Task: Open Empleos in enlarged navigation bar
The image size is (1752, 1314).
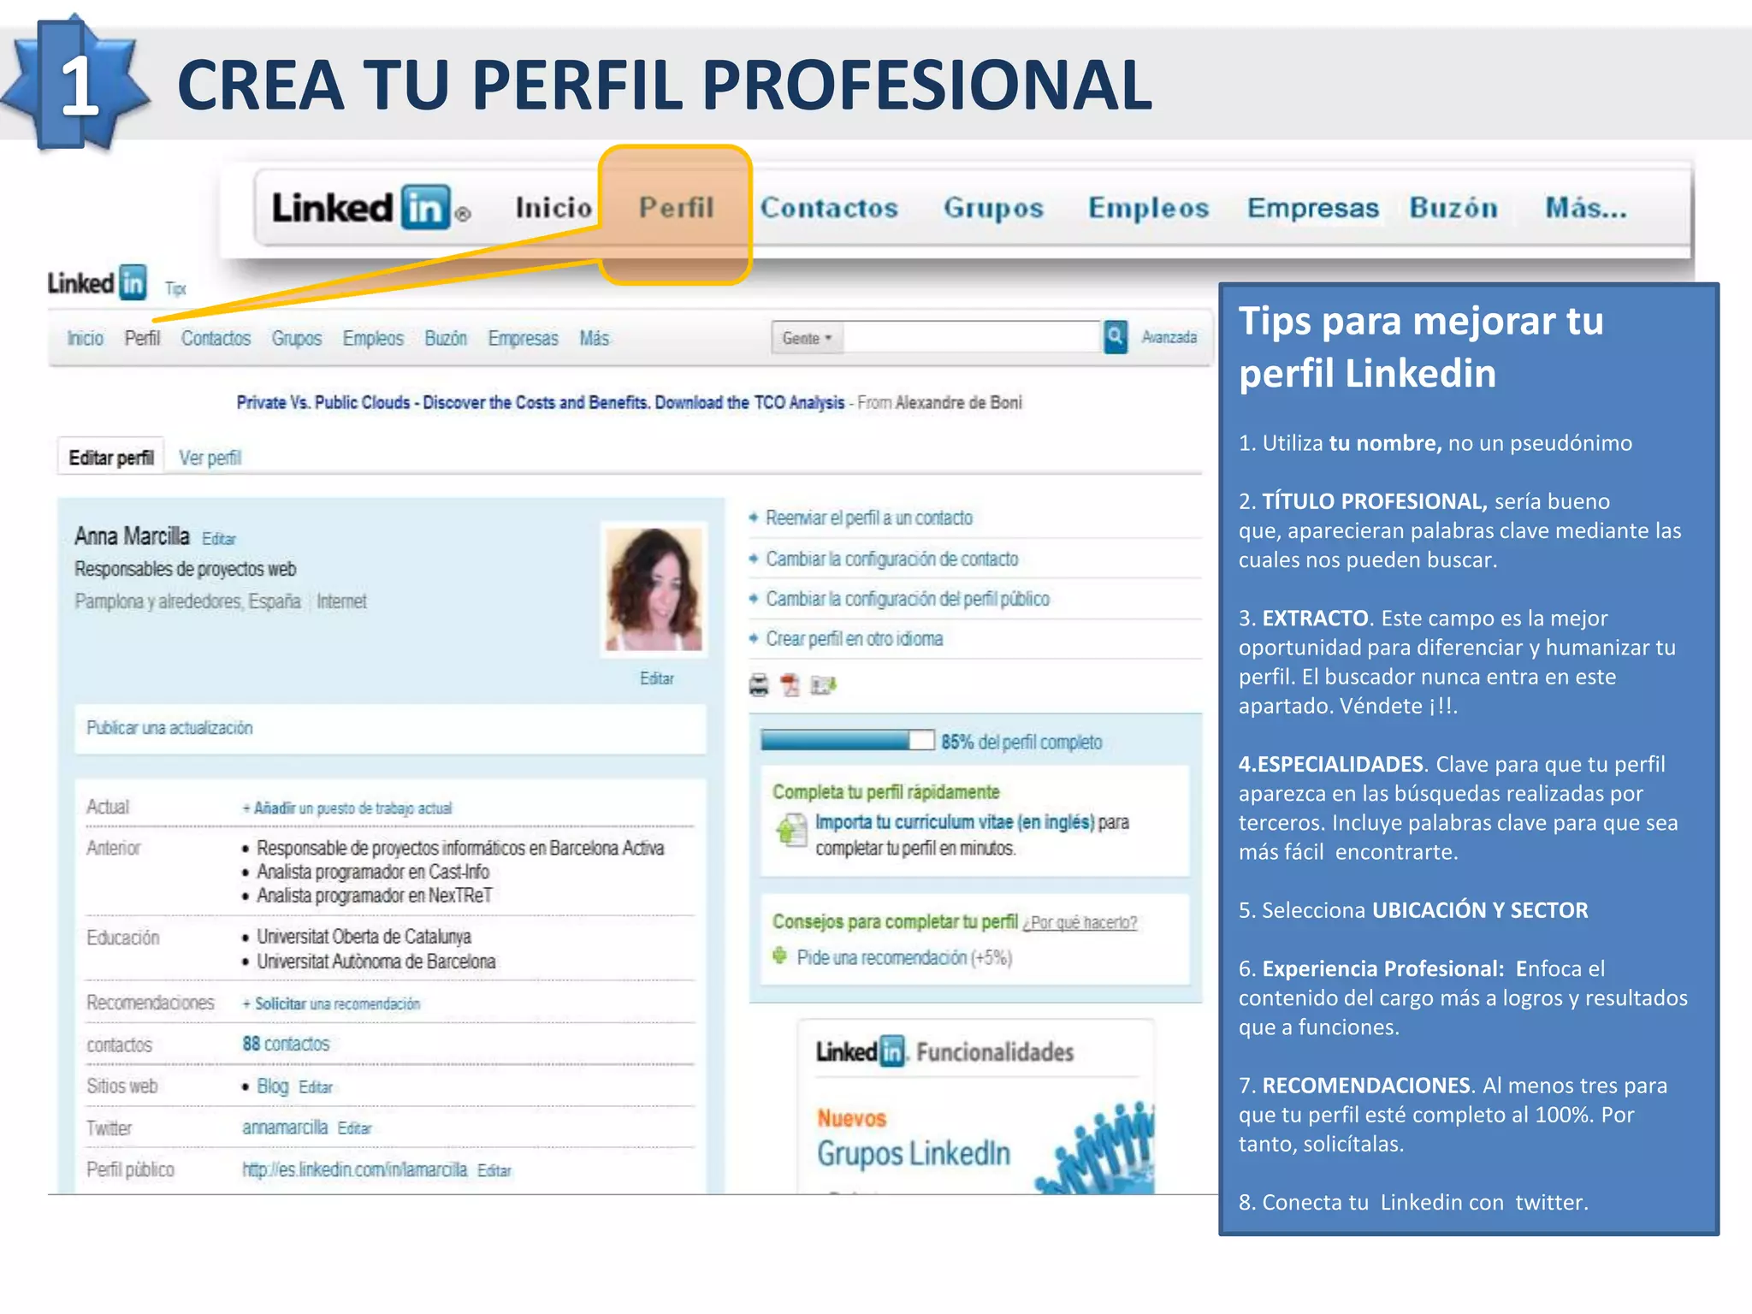Action: 1148,209
